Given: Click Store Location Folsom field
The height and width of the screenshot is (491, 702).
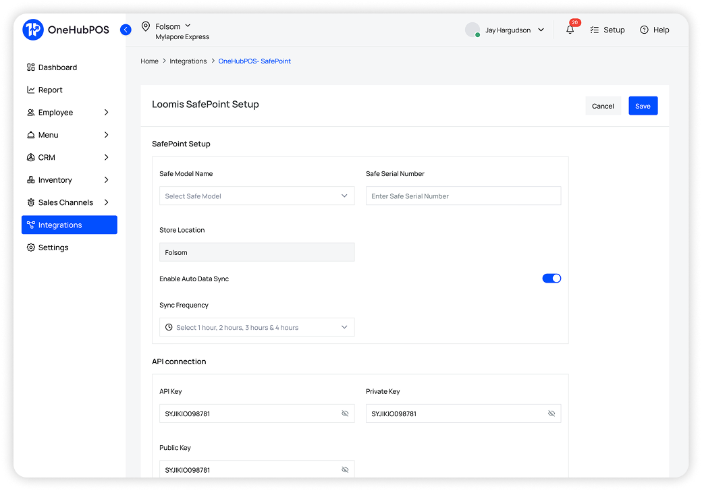Looking at the screenshot, I should click(x=257, y=252).
